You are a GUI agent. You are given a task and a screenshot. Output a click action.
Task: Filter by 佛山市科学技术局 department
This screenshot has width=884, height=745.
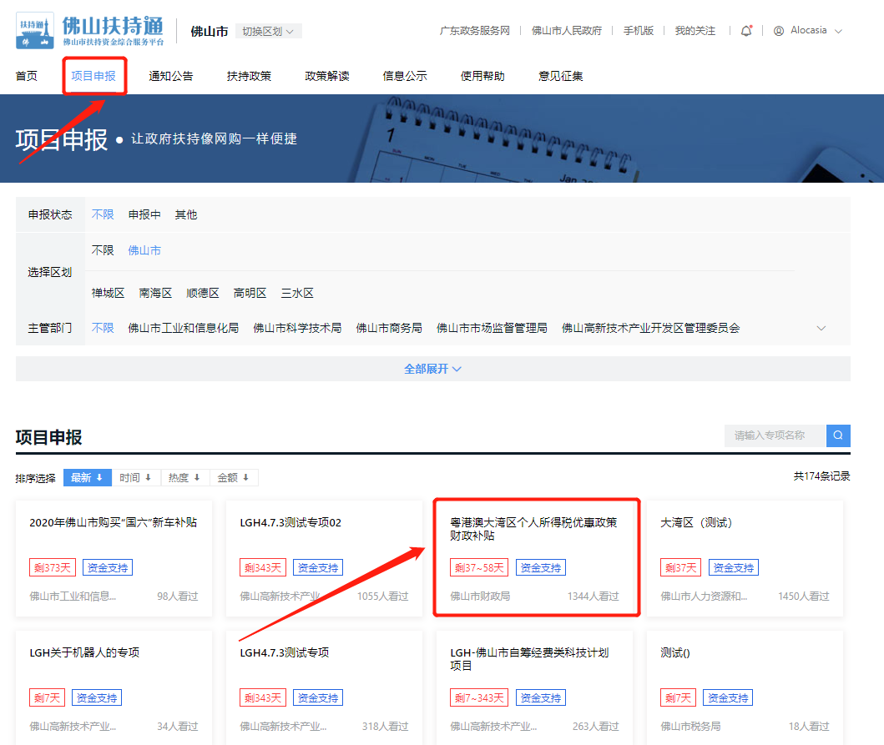(x=297, y=328)
